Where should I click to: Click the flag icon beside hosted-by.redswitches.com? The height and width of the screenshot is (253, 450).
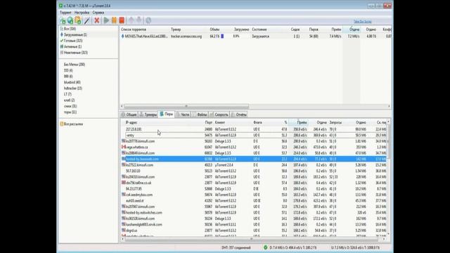(x=124, y=212)
